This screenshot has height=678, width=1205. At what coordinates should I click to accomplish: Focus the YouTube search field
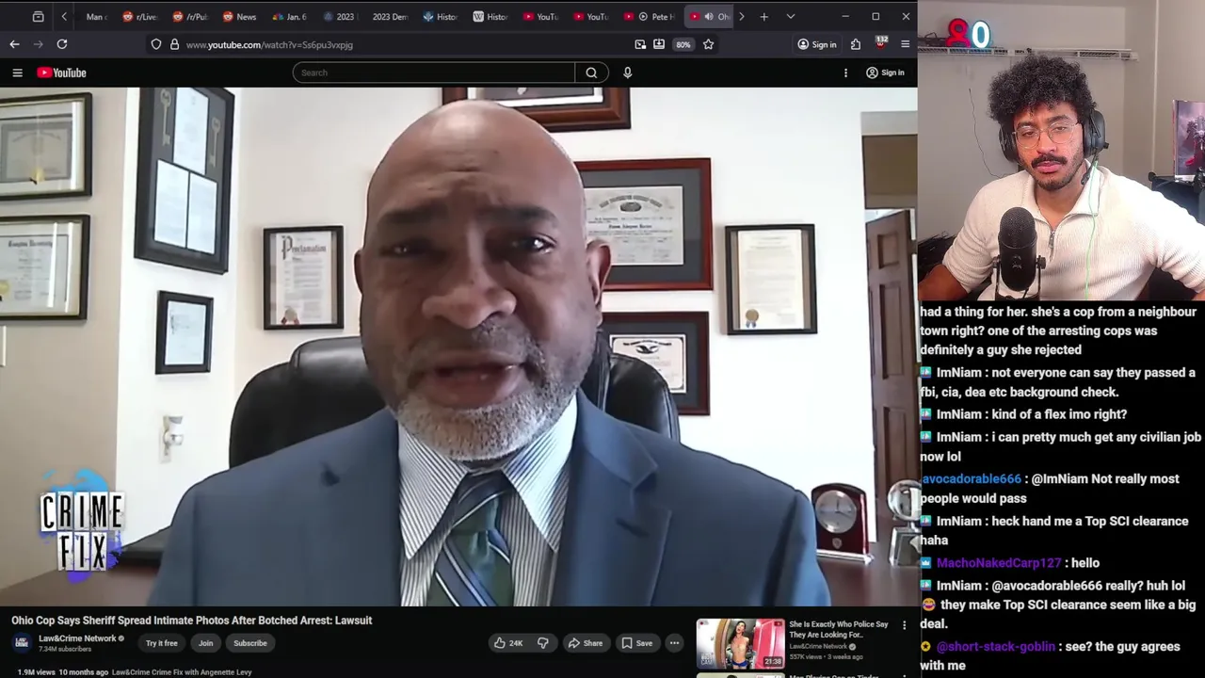433,73
